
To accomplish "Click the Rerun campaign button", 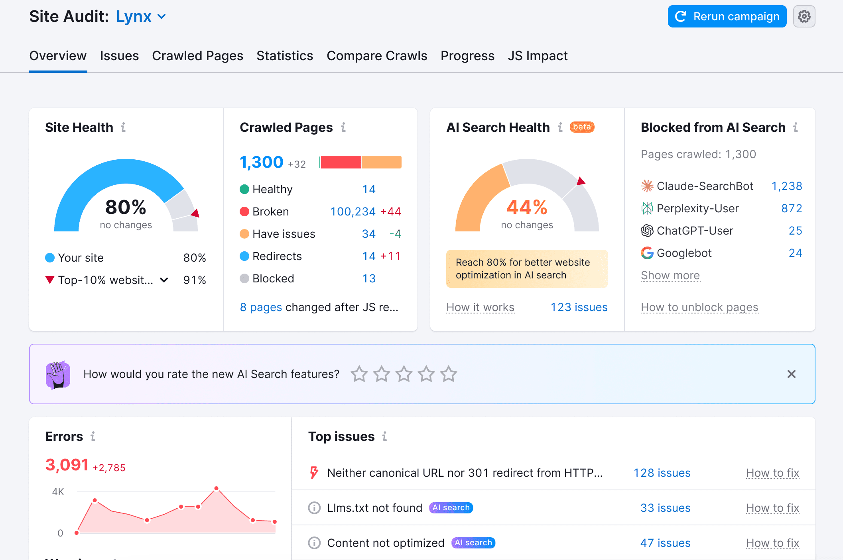I will pyautogui.click(x=727, y=16).
